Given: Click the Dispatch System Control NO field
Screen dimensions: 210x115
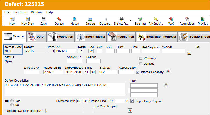Looking at the screenshot, I should (x=64, y=111).
